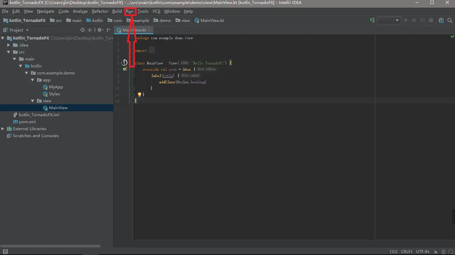Viewport: 455px width, 255px height.
Task: Open the Refactor menu
Action: [100, 11]
